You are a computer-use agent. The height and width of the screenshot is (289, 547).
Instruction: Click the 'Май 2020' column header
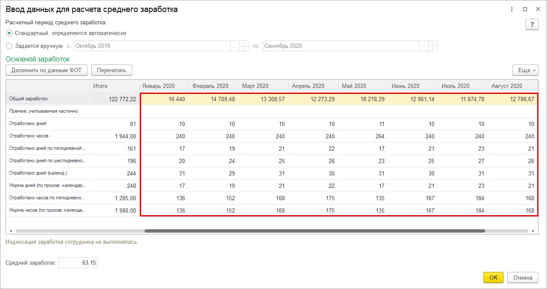pyautogui.click(x=364, y=86)
